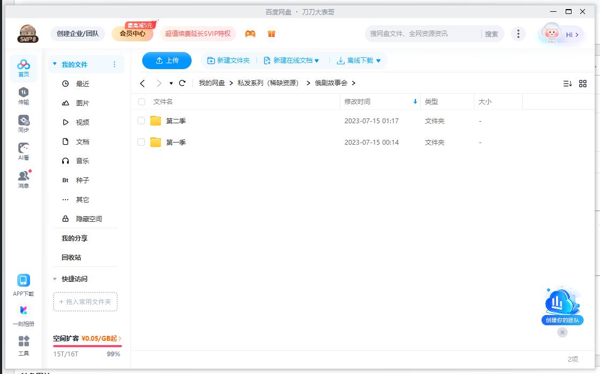Open 消息 (Messages) from the sidebar

(x=23, y=178)
